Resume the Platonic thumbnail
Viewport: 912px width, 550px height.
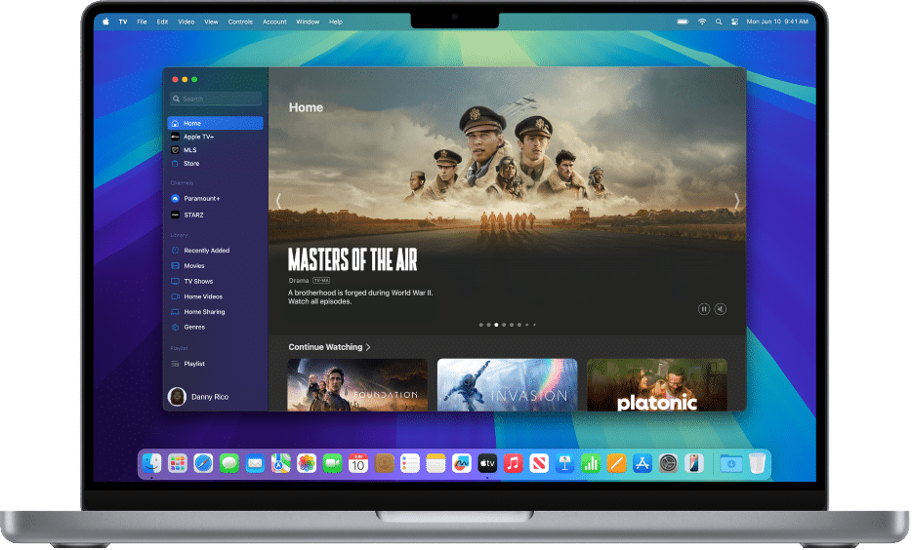click(x=657, y=384)
